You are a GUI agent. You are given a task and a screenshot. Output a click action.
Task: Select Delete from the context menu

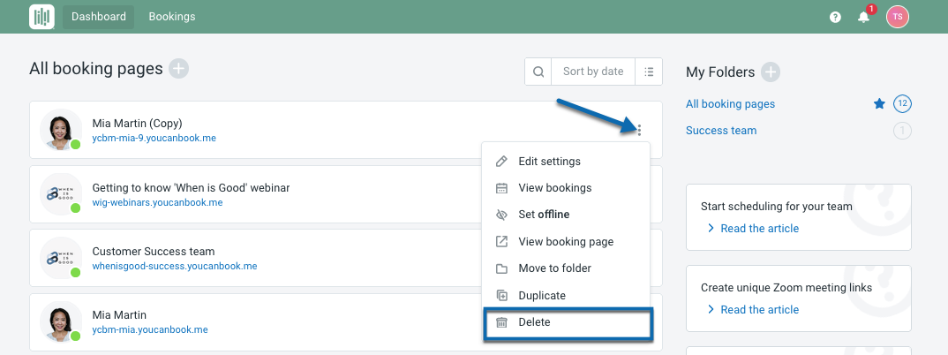[x=534, y=322]
